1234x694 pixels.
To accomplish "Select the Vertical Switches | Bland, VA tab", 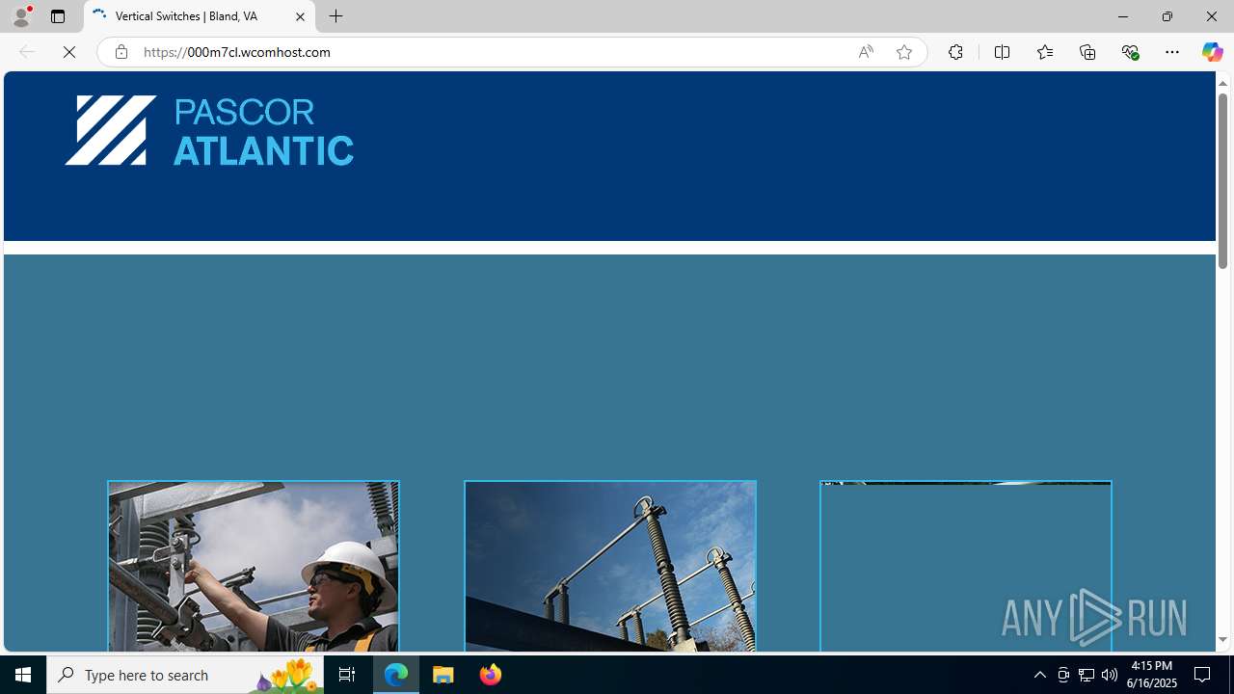I will click(200, 16).
